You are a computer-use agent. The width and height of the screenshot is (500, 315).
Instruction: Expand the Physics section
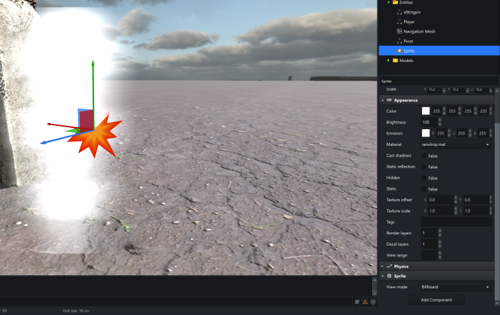tap(401, 266)
